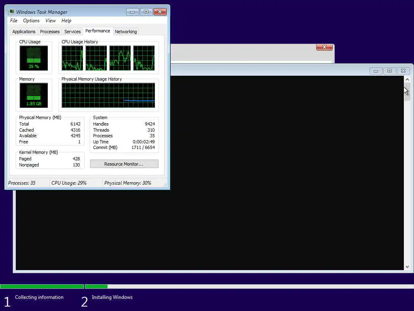
Task: Open the View menu
Action: 51,21
